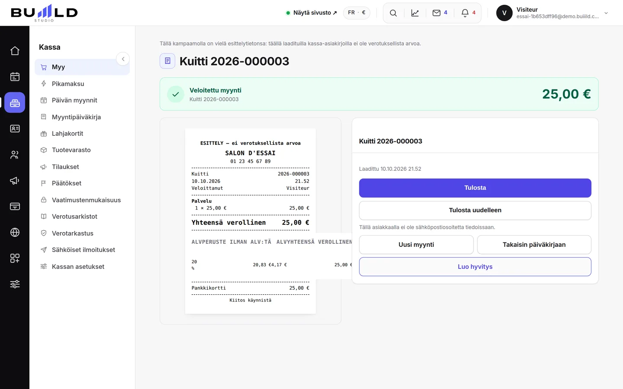623x389 pixels.
Task: Open the ID card icon in the left rail
Action: (x=15, y=128)
